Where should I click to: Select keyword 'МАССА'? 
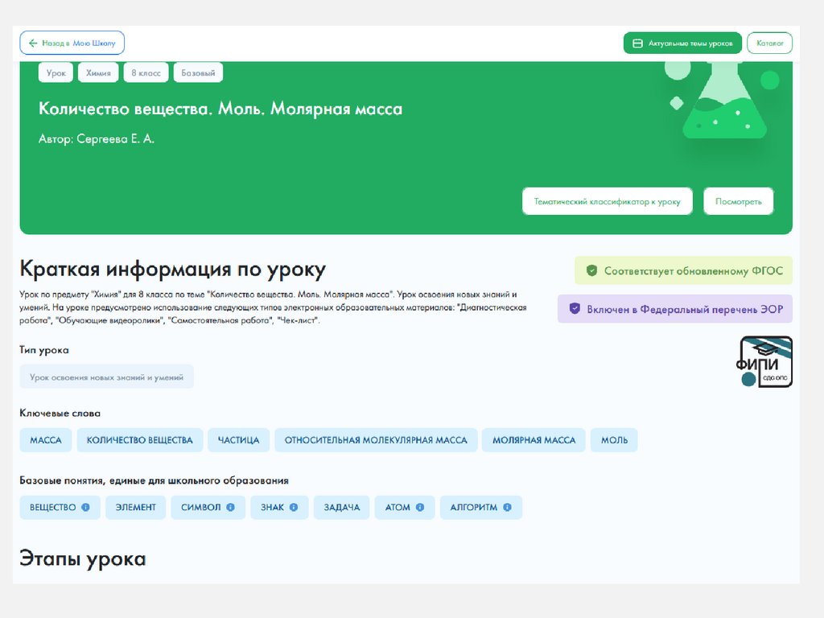point(46,440)
